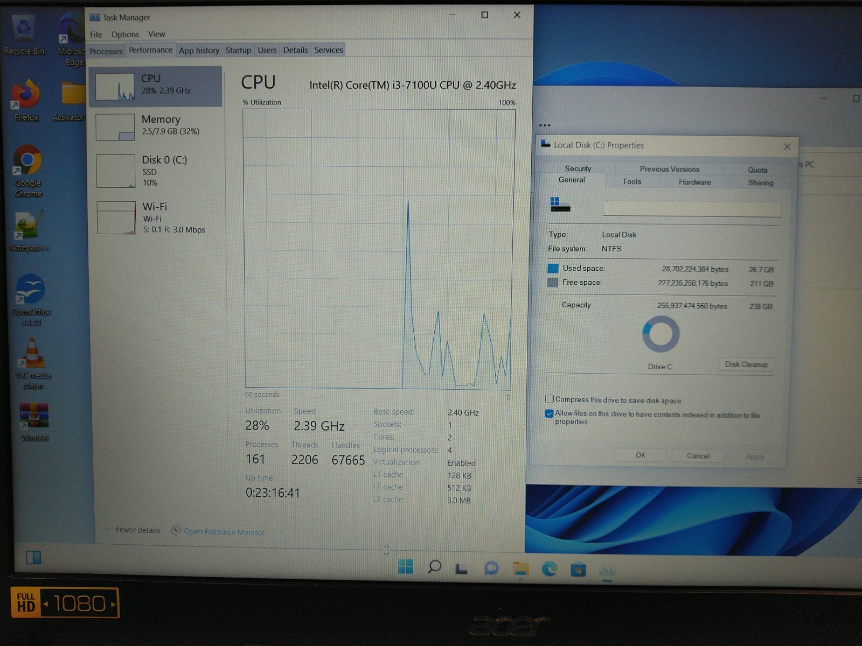Open Google Chrome desktop shortcut
This screenshot has width=862, height=646.
tap(28, 171)
